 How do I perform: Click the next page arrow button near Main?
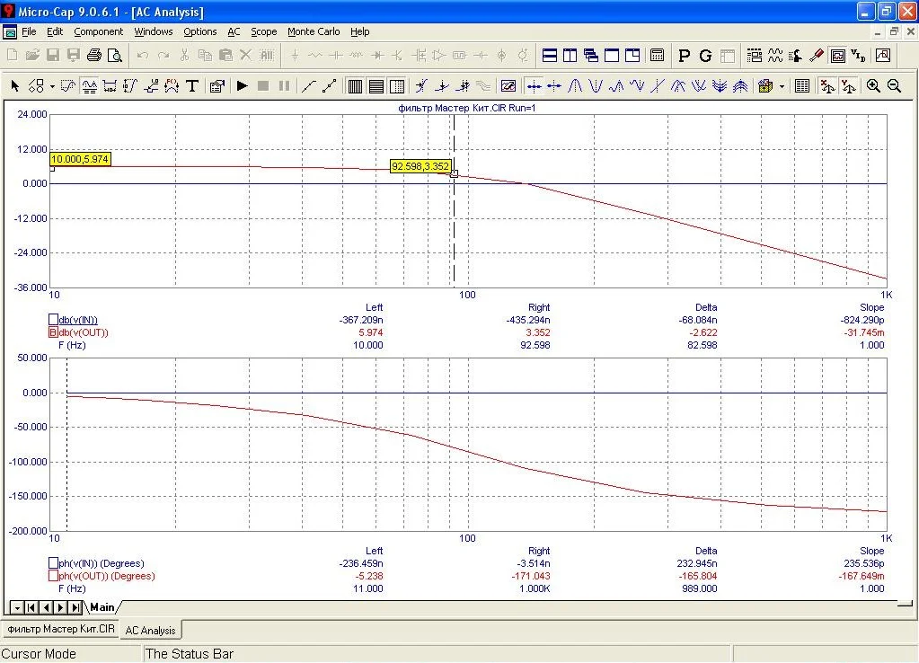(61, 608)
